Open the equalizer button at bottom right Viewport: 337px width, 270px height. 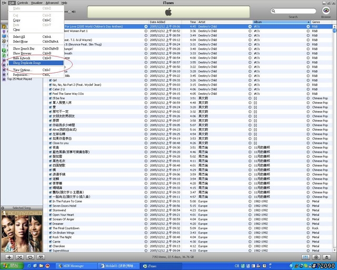[x=305, y=257]
